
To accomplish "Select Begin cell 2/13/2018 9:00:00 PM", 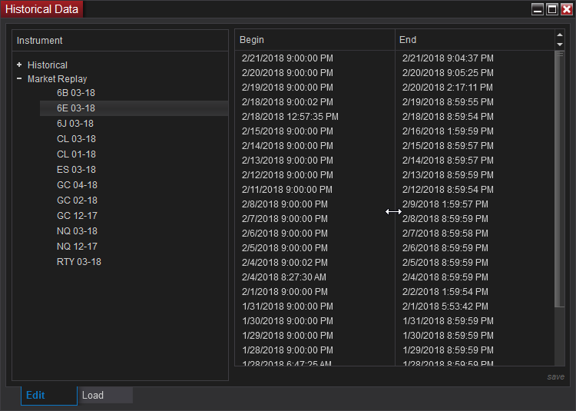I will point(287,161).
